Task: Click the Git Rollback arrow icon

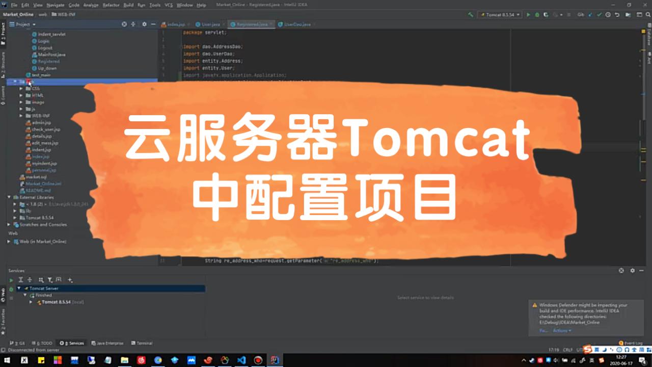Action: tap(616, 15)
